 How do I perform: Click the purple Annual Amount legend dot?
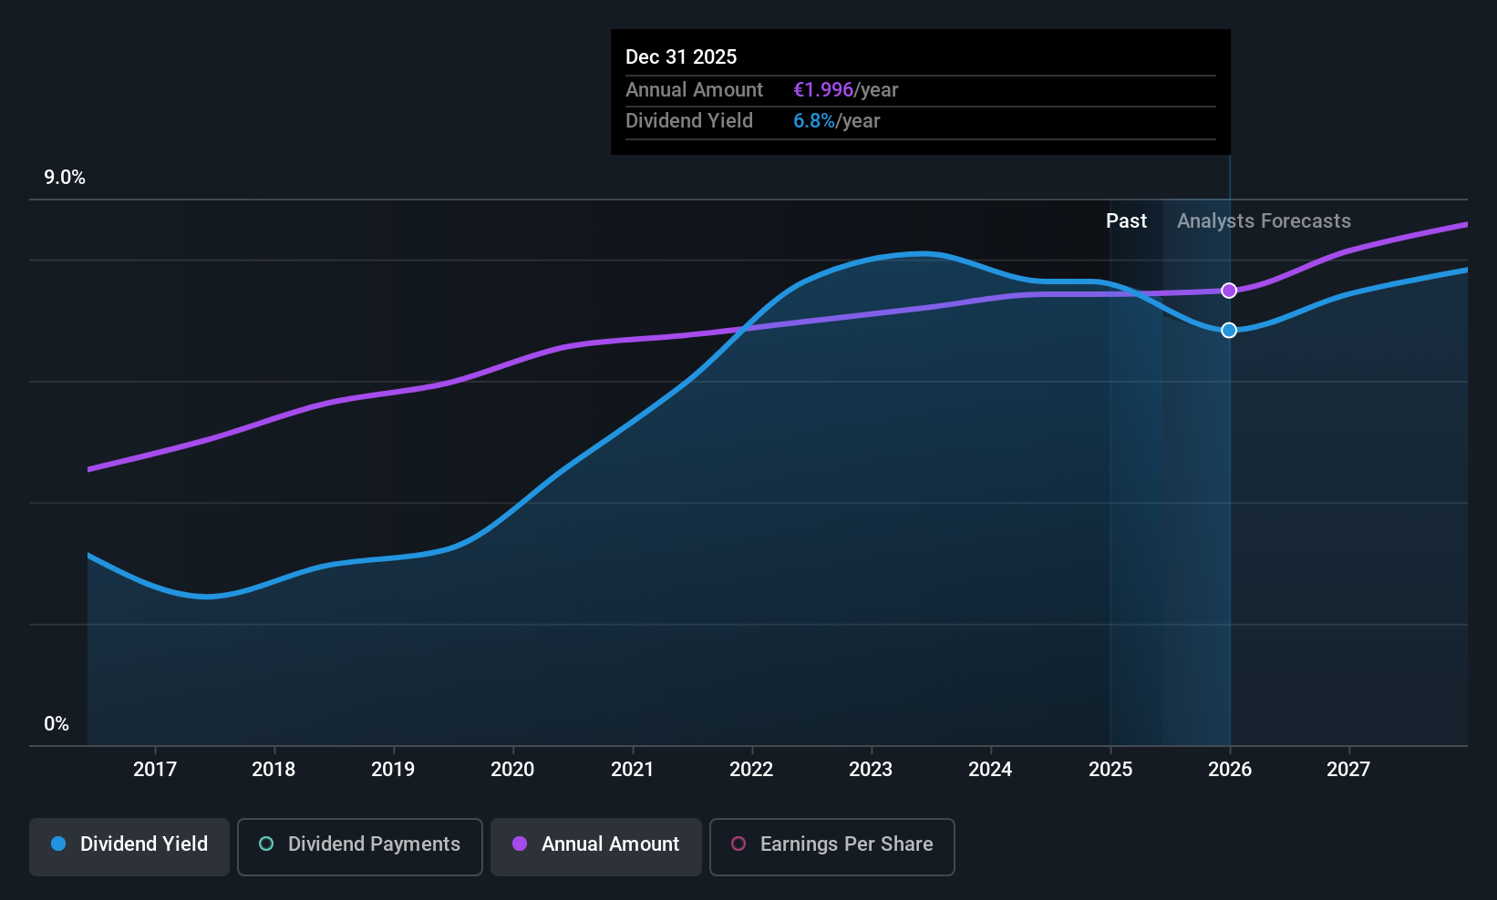click(x=520, y=844)
